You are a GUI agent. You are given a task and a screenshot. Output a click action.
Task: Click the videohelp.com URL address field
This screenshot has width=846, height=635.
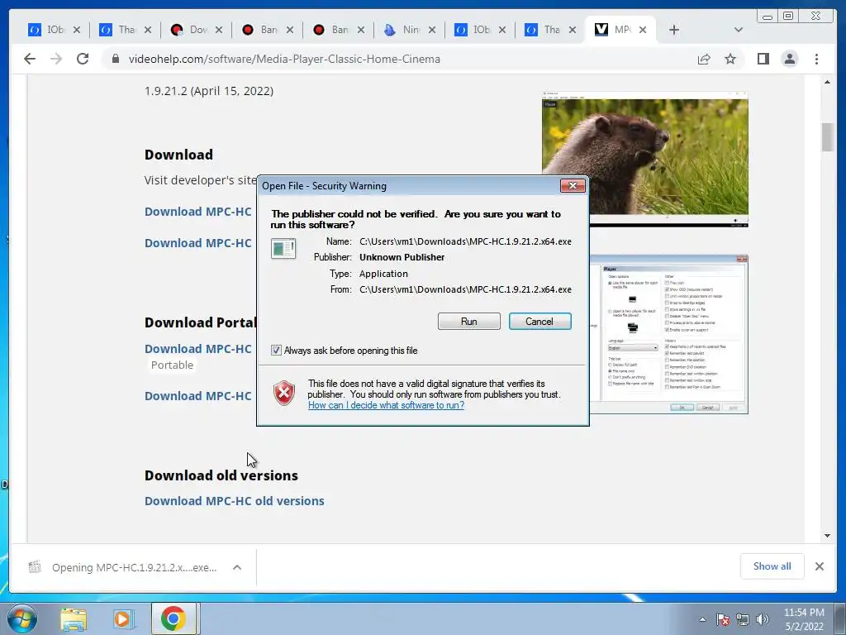tap(284, 59)
